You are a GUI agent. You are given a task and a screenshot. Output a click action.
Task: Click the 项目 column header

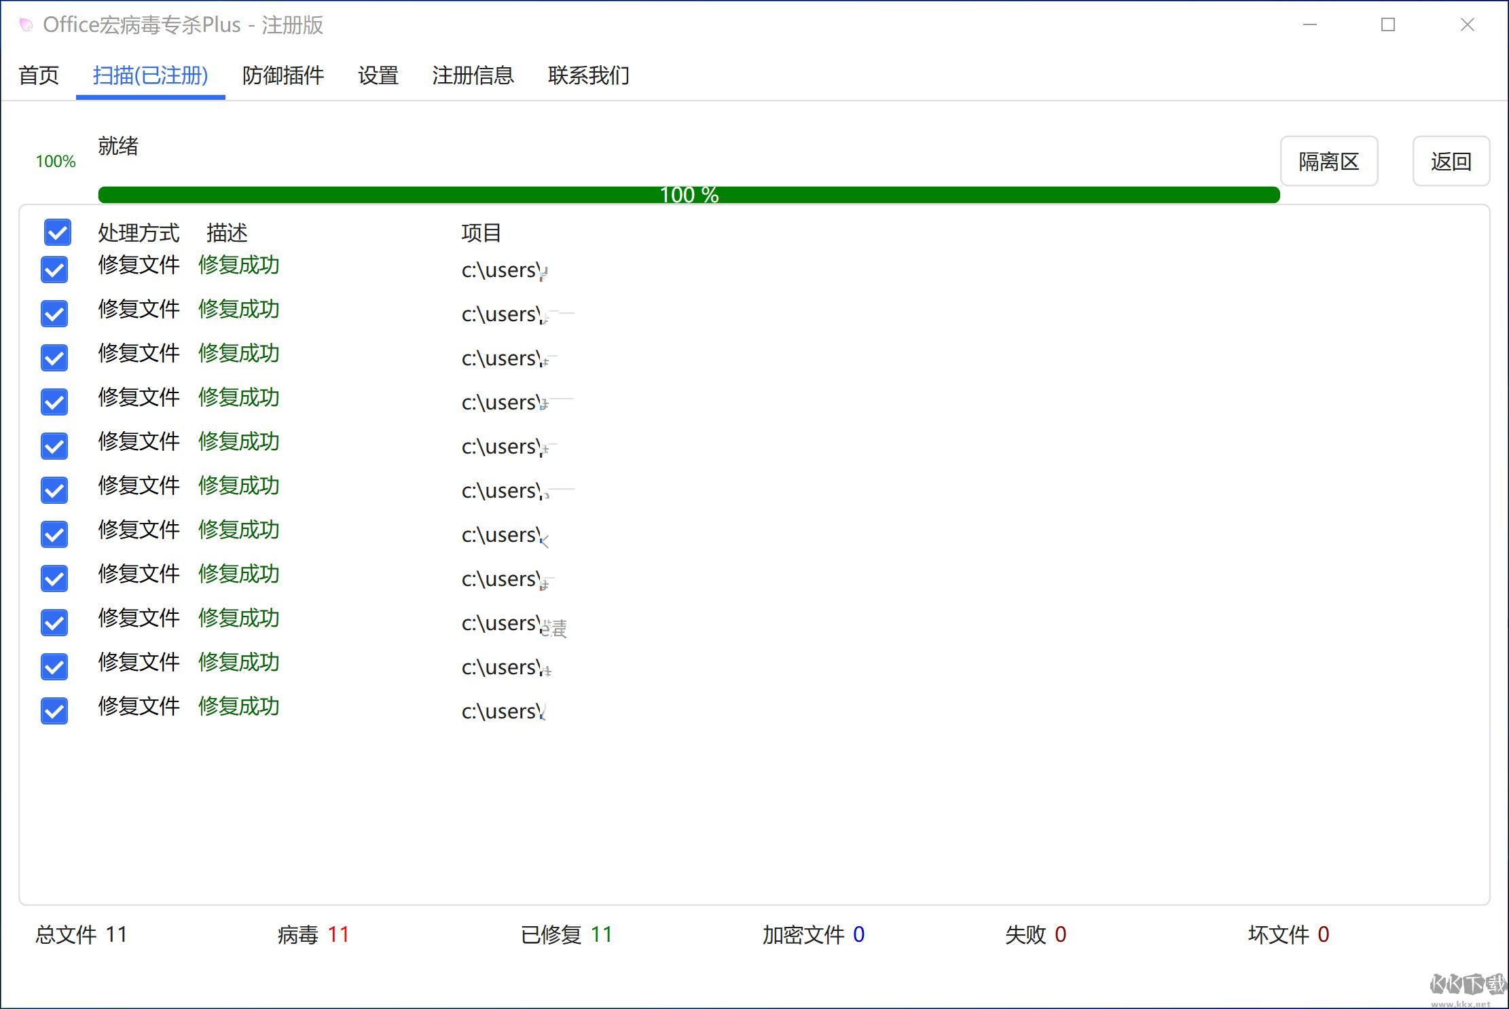pyautogui.click(x=481, y=233)
